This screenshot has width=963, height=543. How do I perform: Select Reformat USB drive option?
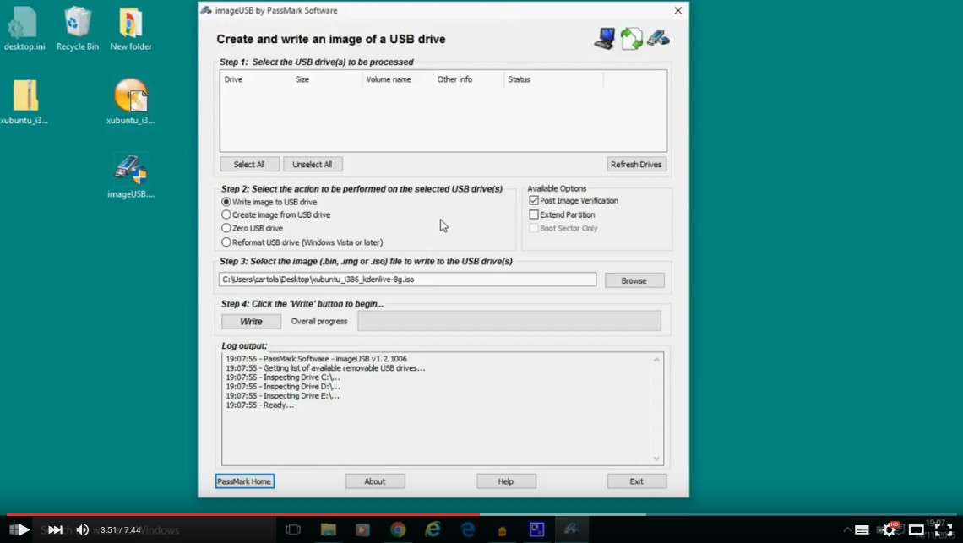click(226, 242)
